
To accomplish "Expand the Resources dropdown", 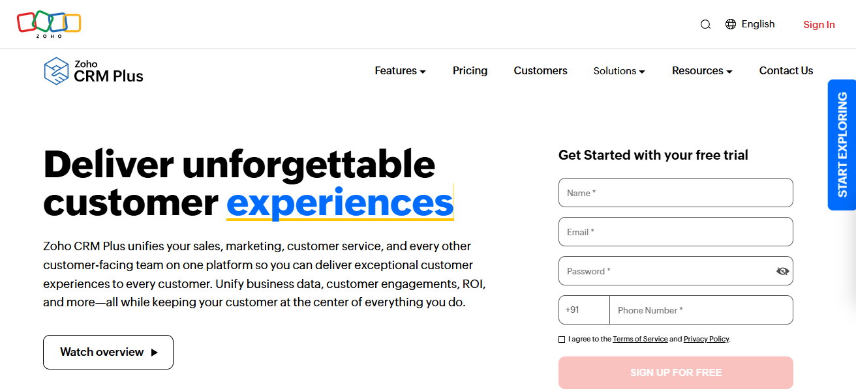I will point(701,70).
